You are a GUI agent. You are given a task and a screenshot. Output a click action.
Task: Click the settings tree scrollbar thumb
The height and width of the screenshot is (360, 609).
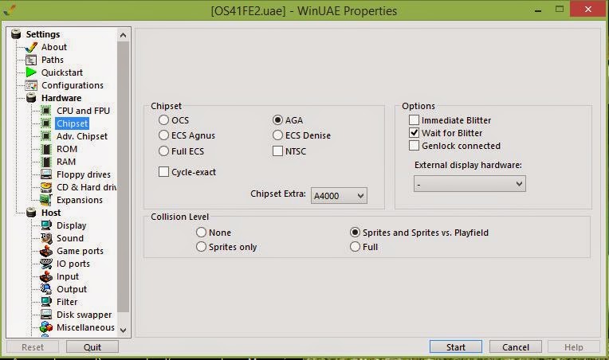tap(123, 177)
